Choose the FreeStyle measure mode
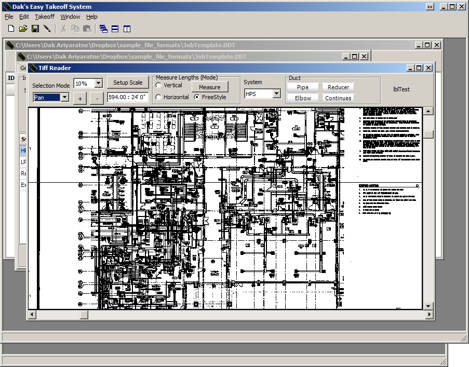Image resolution: width=469 pixels, height=367 pixels. 197,97
